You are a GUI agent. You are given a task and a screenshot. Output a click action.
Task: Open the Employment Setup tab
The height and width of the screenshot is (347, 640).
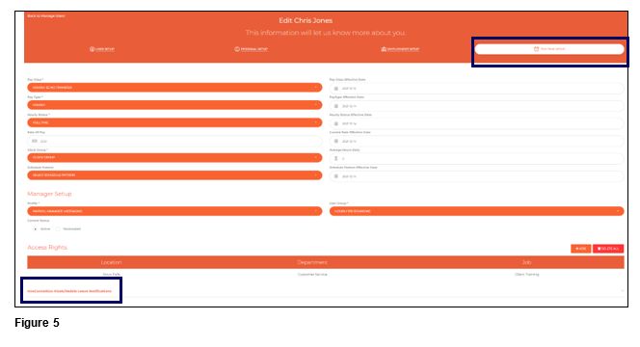(x=400, y=49)
